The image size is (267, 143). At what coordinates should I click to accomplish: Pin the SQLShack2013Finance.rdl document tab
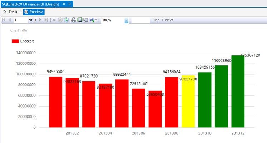pos(64,4)
